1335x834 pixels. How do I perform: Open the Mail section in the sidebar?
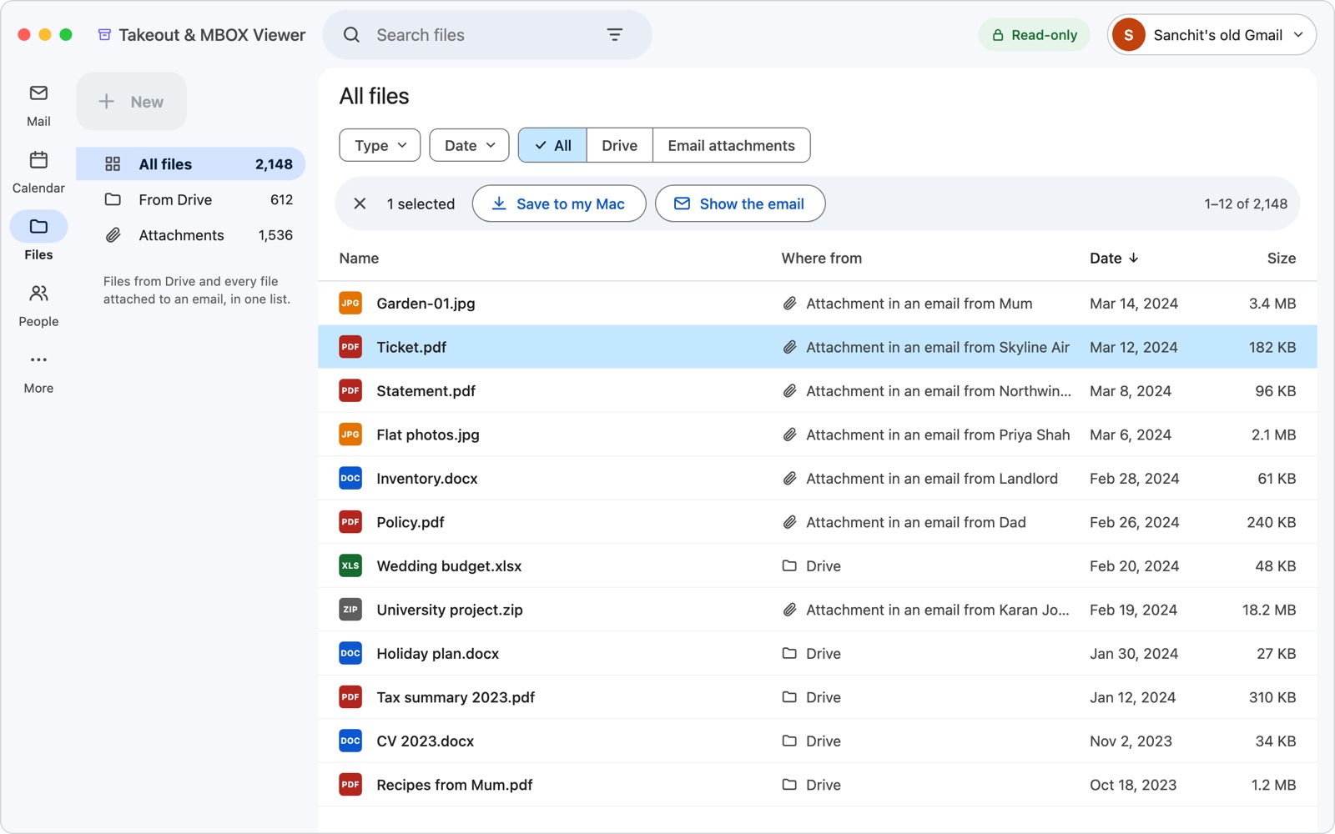(x=38, y=105)
